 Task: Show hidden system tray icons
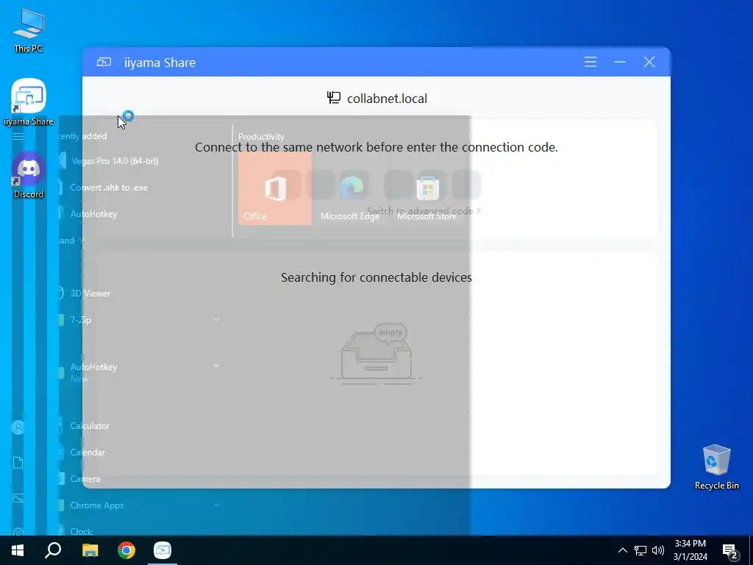(x=622, y=550)
